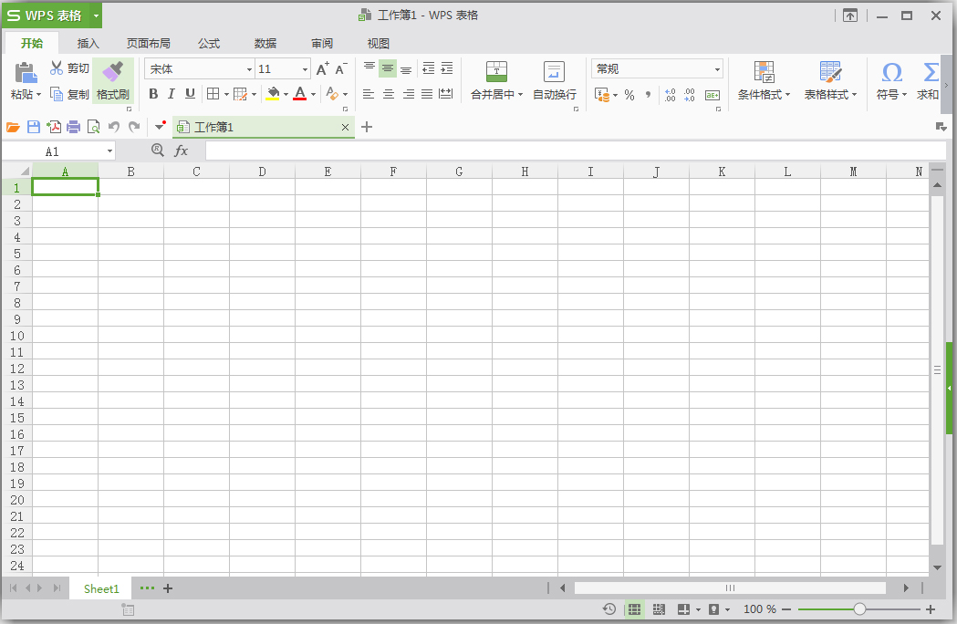Switch to the 插入 ribbon tab
957x624 pixels.
tap(88, 43)
